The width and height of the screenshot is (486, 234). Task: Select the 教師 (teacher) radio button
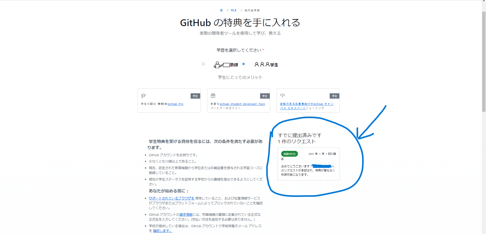click(203, 64)
